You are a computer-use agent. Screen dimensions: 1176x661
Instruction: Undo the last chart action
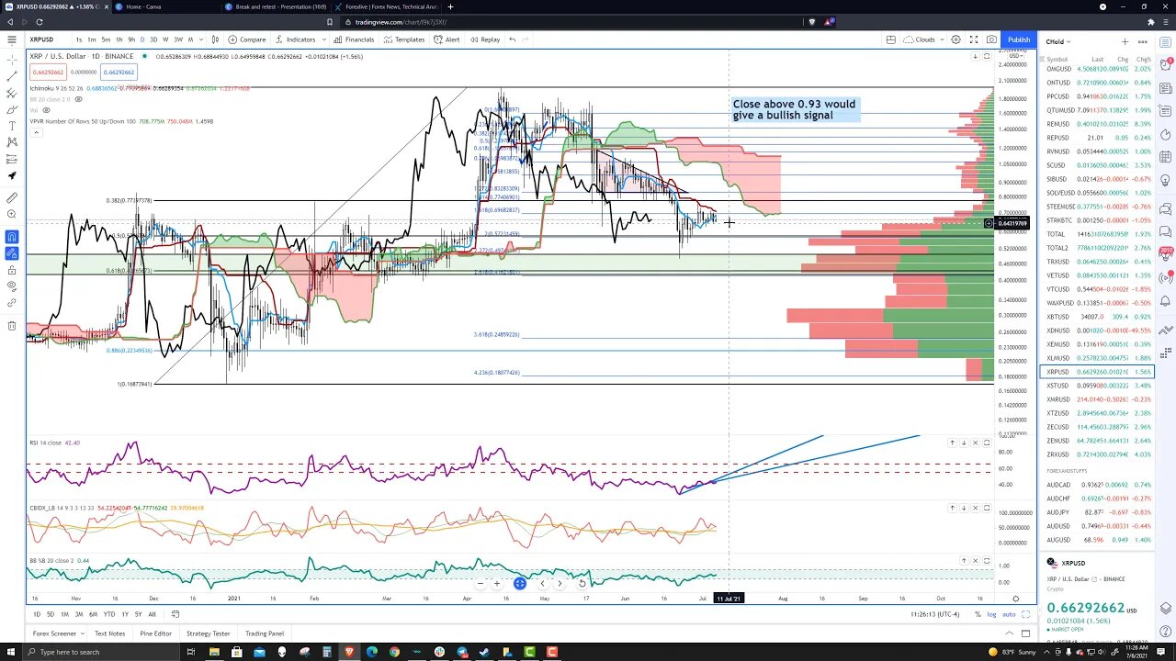pos(513,39)
